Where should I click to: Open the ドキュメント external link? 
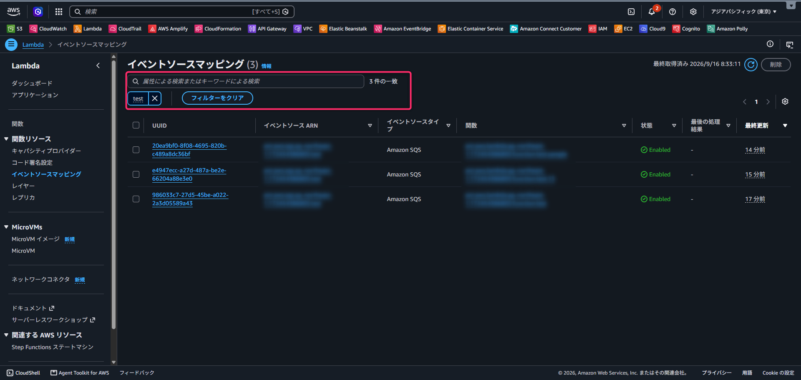pyautogui.click(x=33, y=308)
